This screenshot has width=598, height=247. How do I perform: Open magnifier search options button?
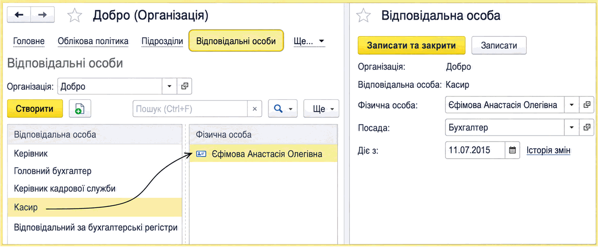coord(283,109)
